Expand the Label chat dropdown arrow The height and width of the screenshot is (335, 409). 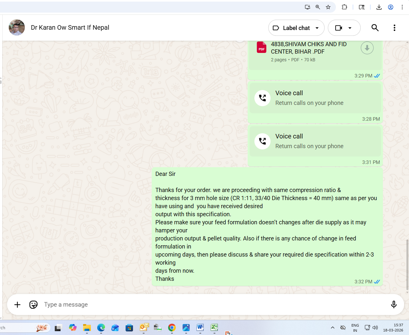click(x=317, y=28)
